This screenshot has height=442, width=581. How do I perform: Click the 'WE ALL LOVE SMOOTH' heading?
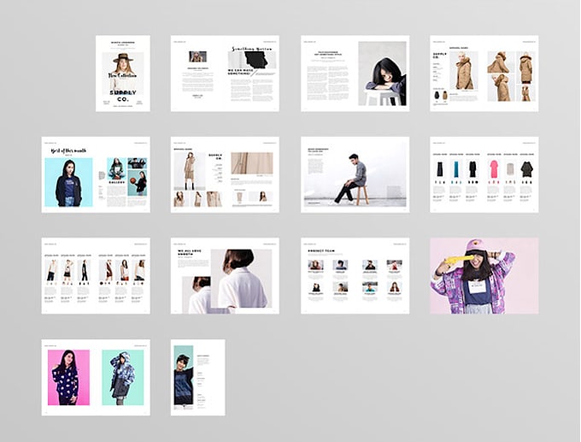(189, 252)
